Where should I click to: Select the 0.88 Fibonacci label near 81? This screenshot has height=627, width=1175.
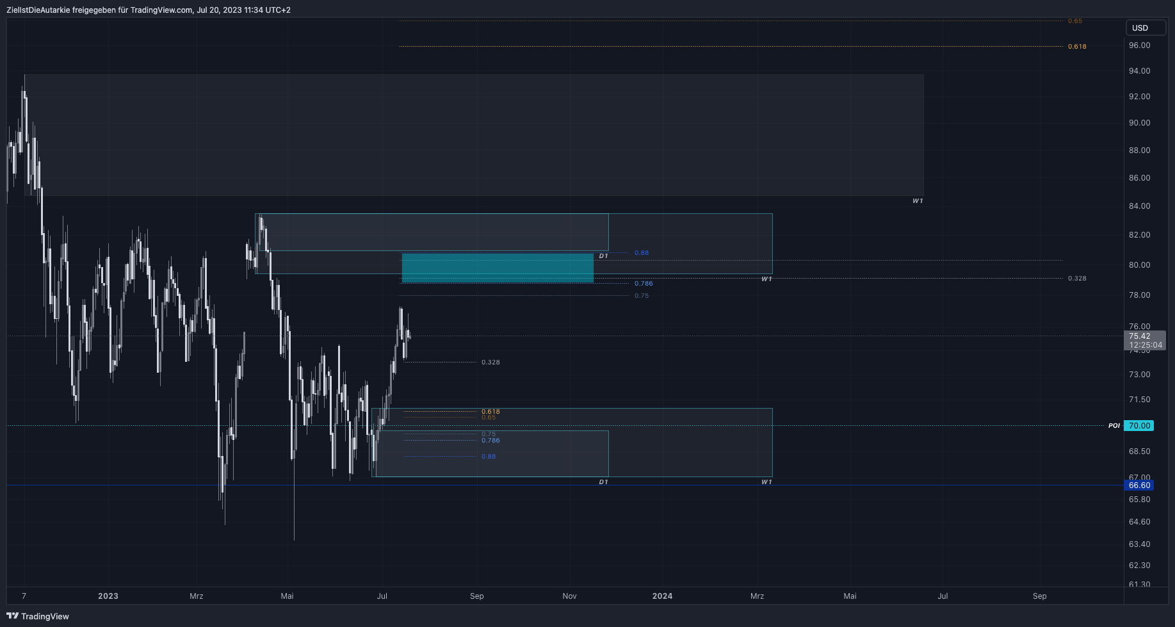coord(642,253)
